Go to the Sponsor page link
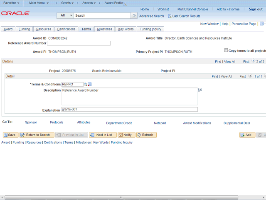Screen dimensions: 266x200 (x=31, y=122)
